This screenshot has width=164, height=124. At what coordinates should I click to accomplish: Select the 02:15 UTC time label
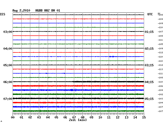click(149, 49)
